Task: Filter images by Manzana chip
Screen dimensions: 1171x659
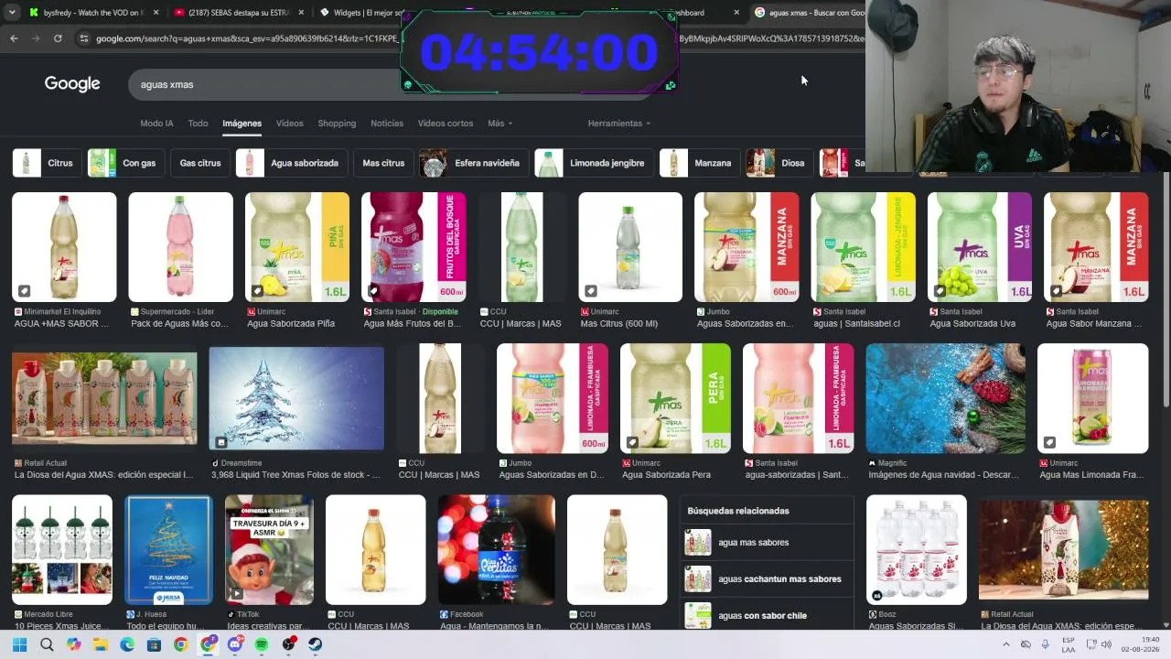Action: pyautogui.click(x=700, y=163)
